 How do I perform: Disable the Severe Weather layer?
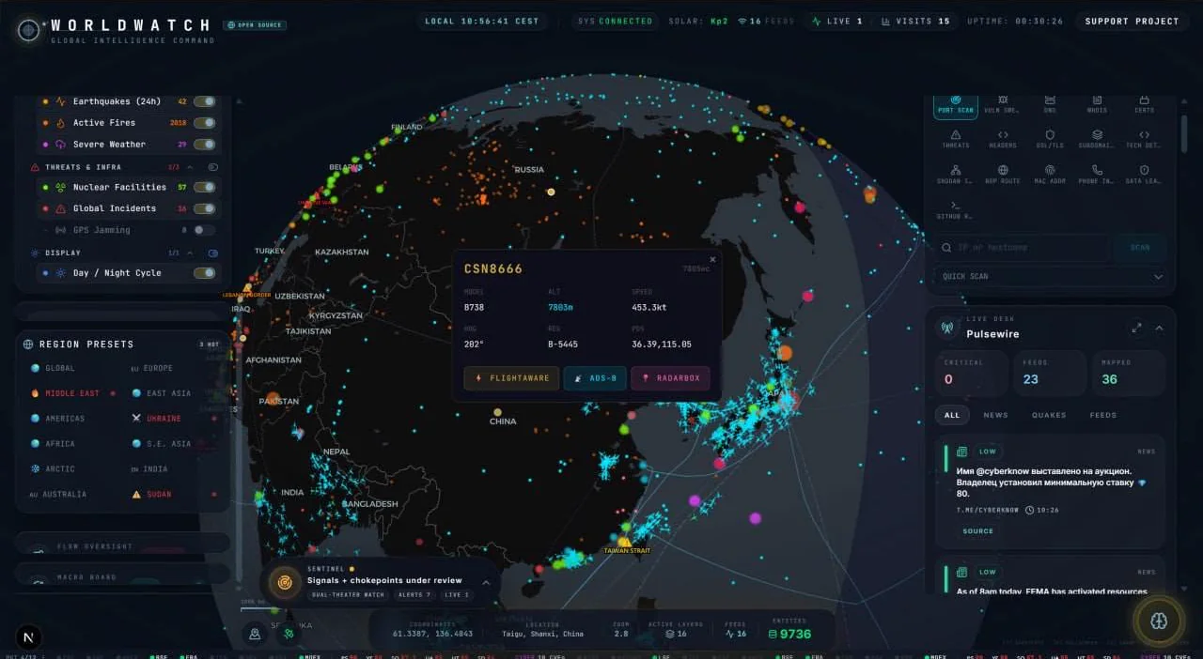coord(204,145)
